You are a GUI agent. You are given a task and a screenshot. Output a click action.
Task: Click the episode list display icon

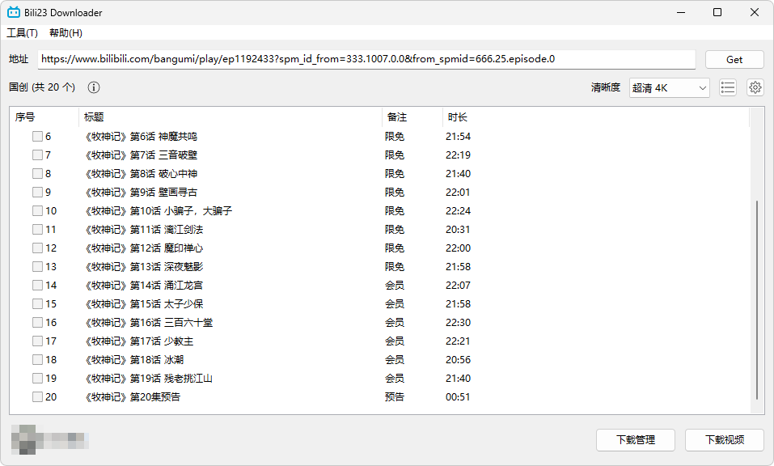(727, 87)
